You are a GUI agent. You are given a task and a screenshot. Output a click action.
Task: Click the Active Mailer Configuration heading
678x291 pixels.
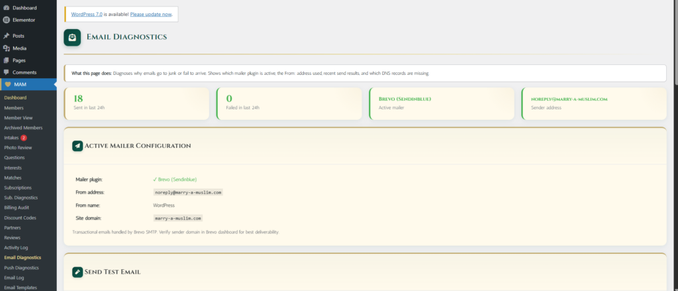138,146
